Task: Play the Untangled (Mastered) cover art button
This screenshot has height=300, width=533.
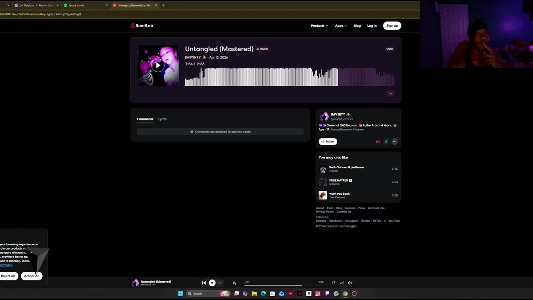Action: click(158, 65)
